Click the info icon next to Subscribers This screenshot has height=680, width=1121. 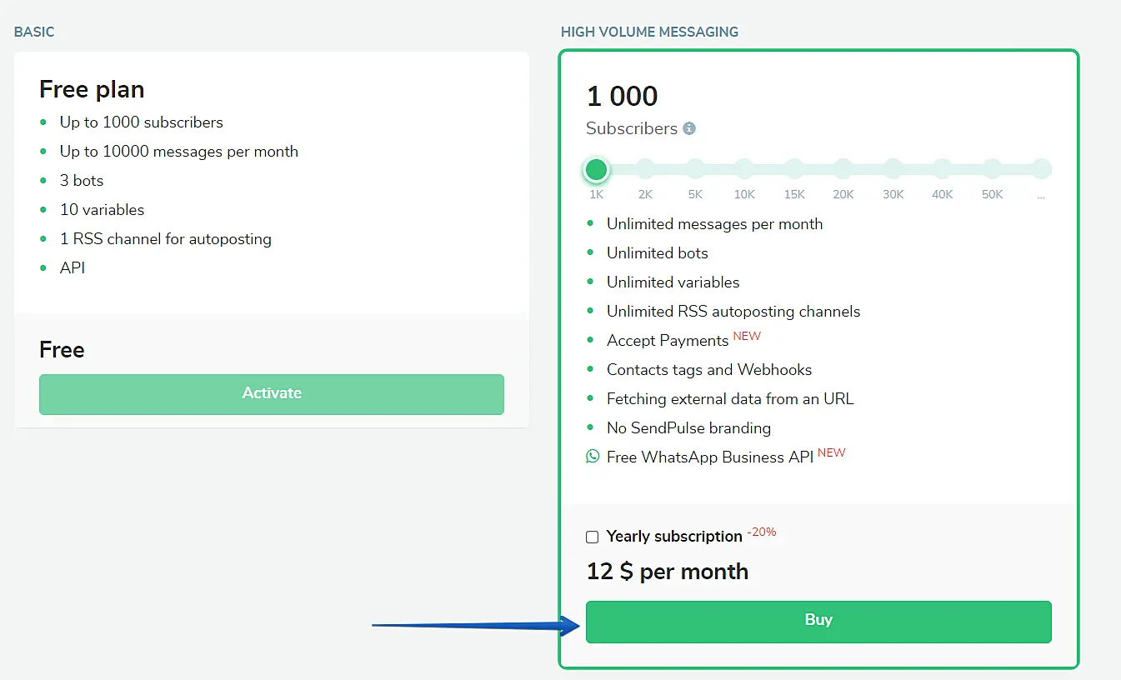coord(689,128)
